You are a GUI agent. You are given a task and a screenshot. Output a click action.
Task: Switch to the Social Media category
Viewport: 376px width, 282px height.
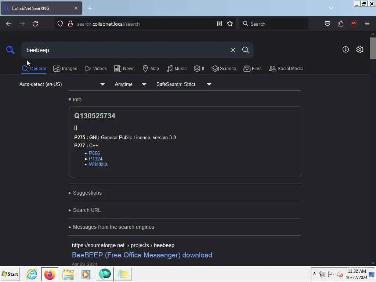286,69
